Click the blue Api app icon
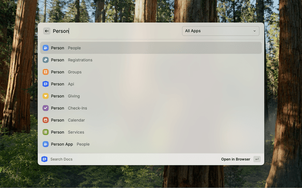 (x=46, y=84)
